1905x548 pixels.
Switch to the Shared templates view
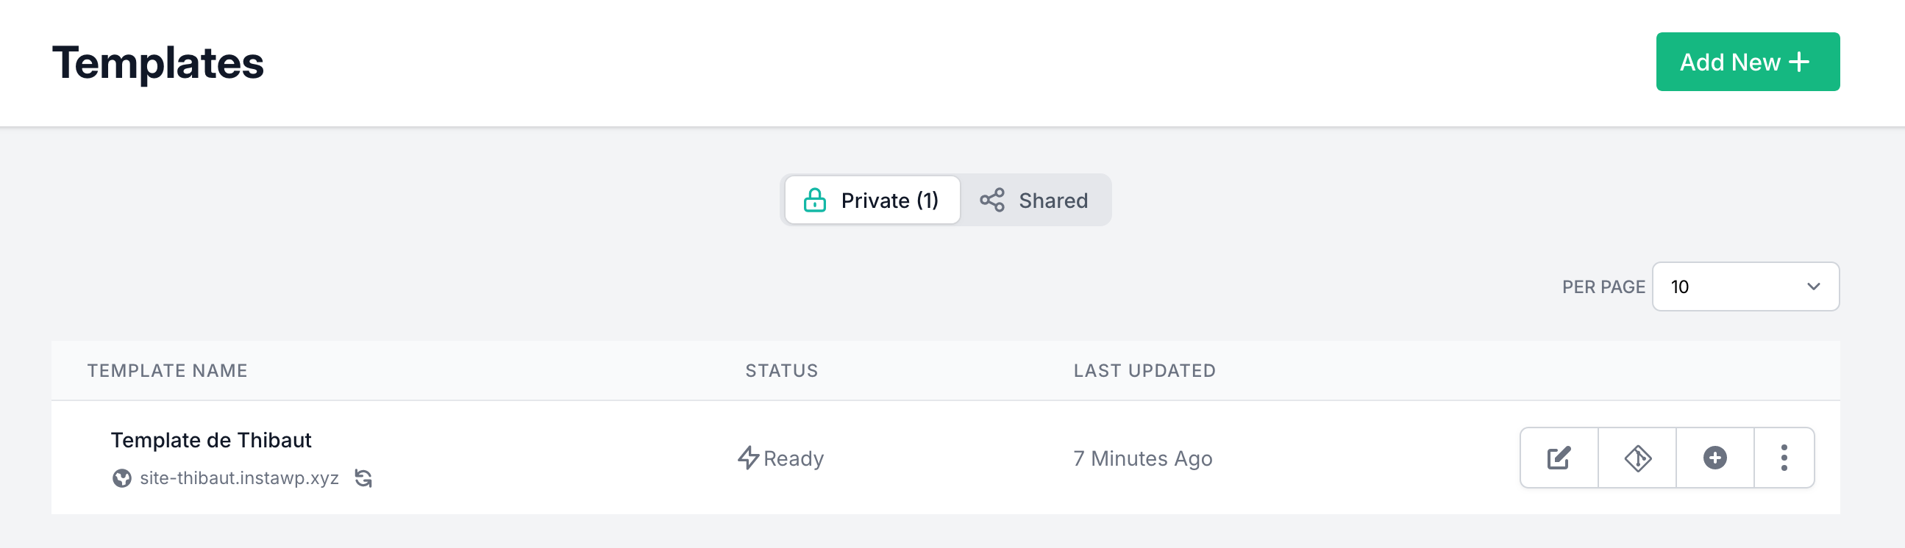click(x=1037, y=199)
